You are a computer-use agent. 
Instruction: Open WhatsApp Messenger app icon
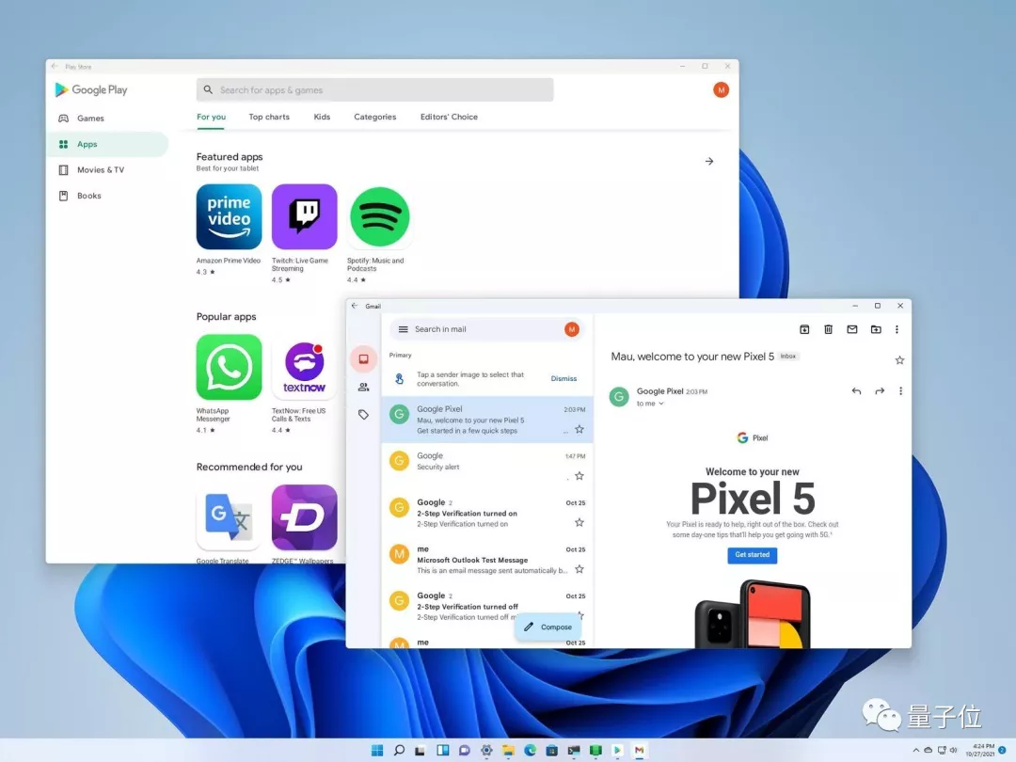pyautogui.click(x=229, y=367)
